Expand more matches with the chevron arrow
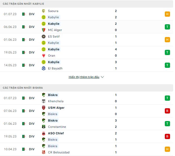Image resolution: width=175 pixels, height=156 pixels. coord(102,77)
